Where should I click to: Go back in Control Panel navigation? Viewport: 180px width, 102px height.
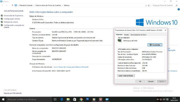(x=3, y=5)
